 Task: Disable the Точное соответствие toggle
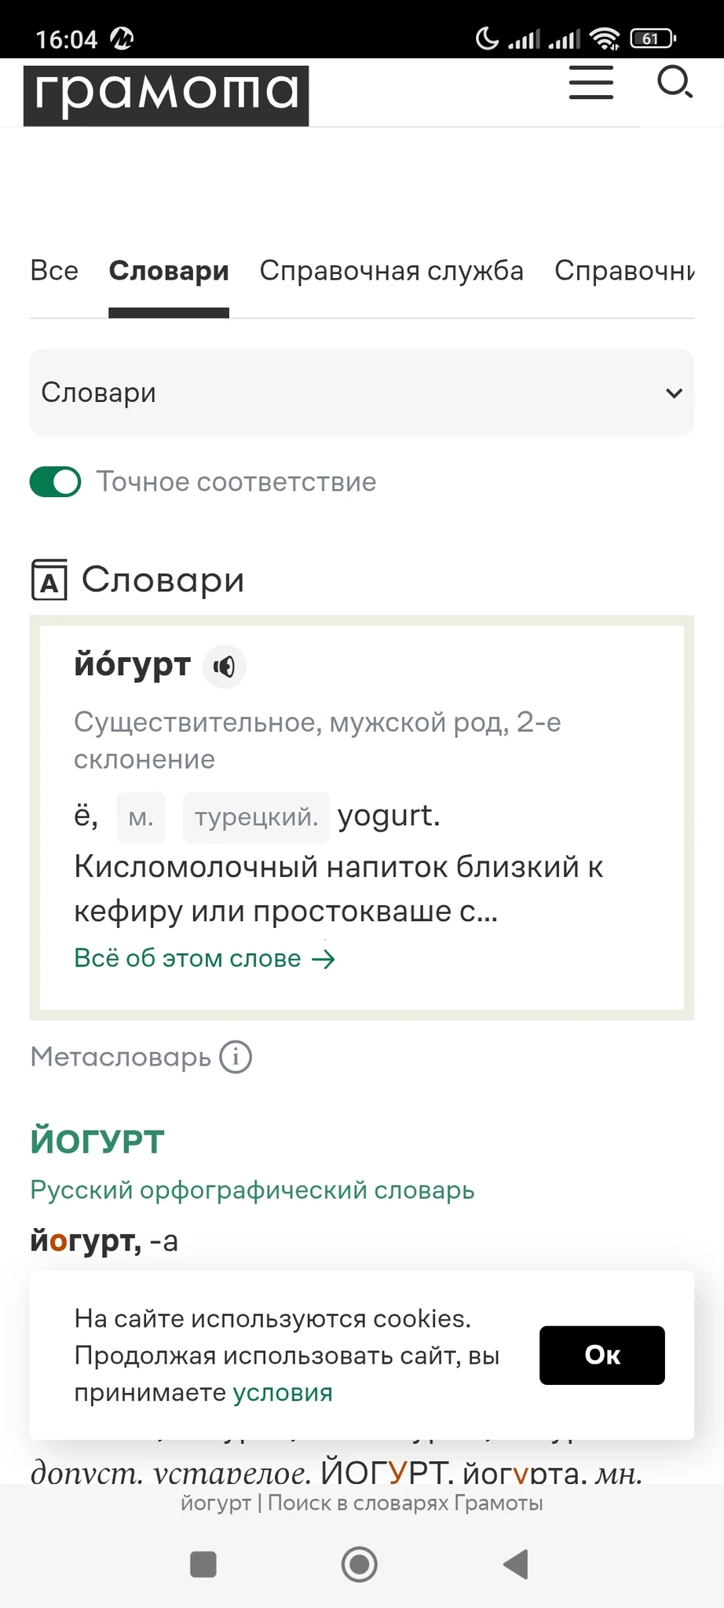pos(56,482)
